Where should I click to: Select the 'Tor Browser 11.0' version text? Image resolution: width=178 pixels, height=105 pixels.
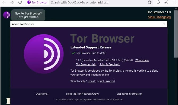(x=159, y=12)
